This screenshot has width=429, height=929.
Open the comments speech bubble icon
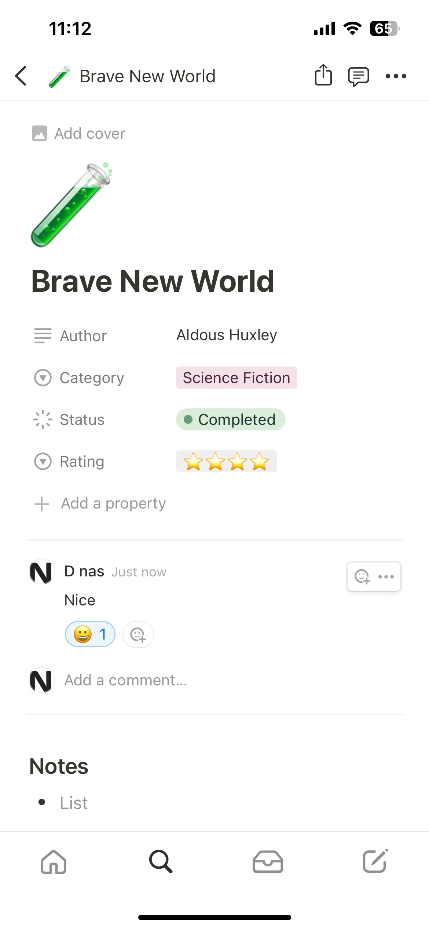pyautogui.click(x=359, y=76)
